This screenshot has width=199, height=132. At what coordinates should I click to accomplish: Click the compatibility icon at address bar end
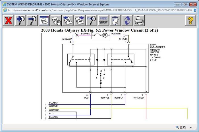pos(195,10)
